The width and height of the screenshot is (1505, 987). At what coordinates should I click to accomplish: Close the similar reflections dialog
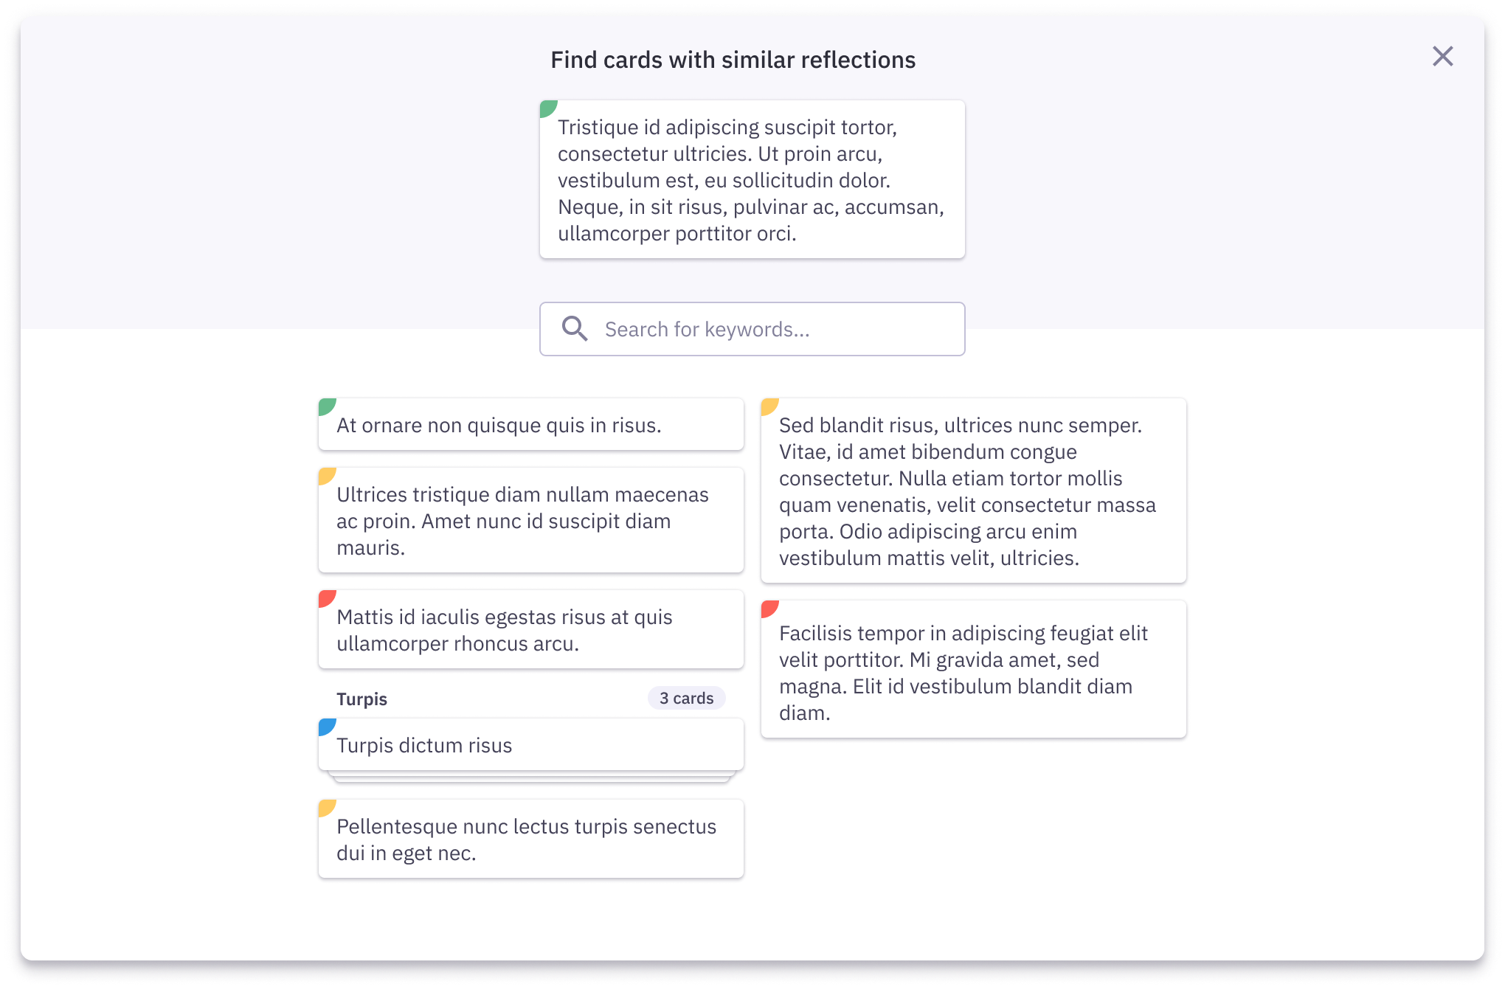(1442, 56)
